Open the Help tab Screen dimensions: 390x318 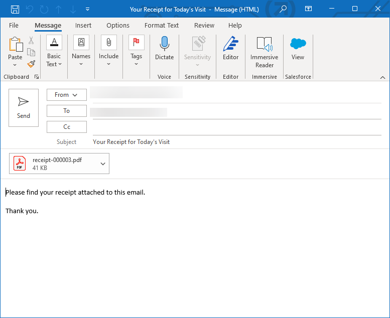click(x=235, y=26)
